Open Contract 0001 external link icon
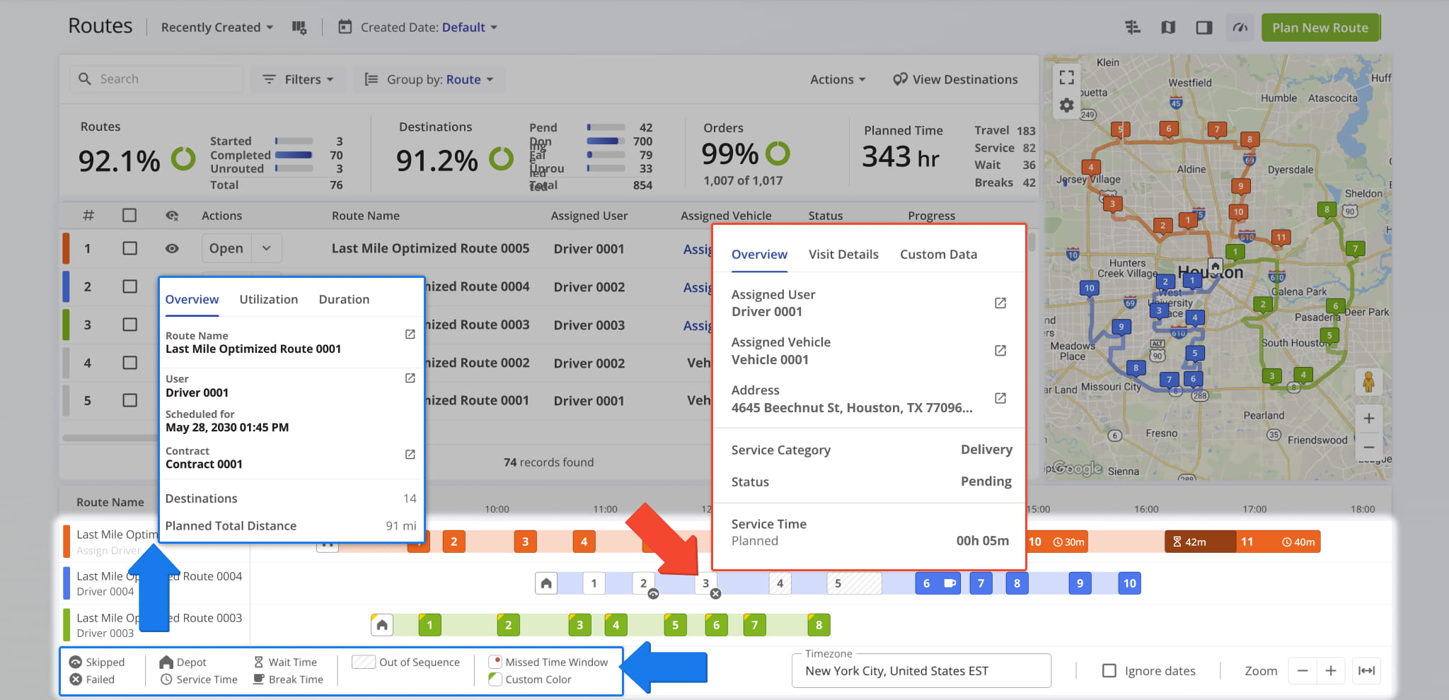This screenshot has width=1449, height=700. pos(410,454)
